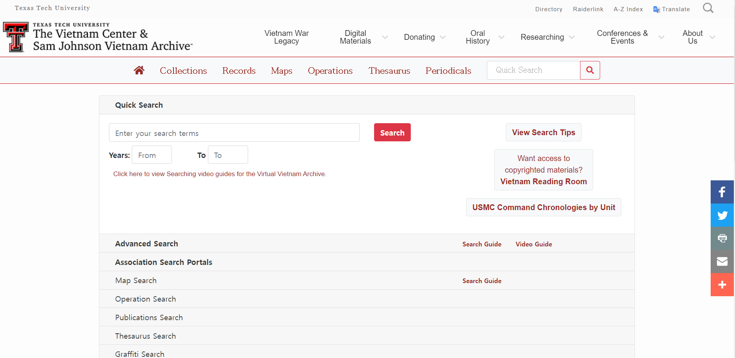The image size is (735, 358).
Task: Expand the Oral History menu chevron
Action: tap(501, 37)
